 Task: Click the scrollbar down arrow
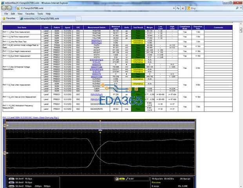pos(241,186)
